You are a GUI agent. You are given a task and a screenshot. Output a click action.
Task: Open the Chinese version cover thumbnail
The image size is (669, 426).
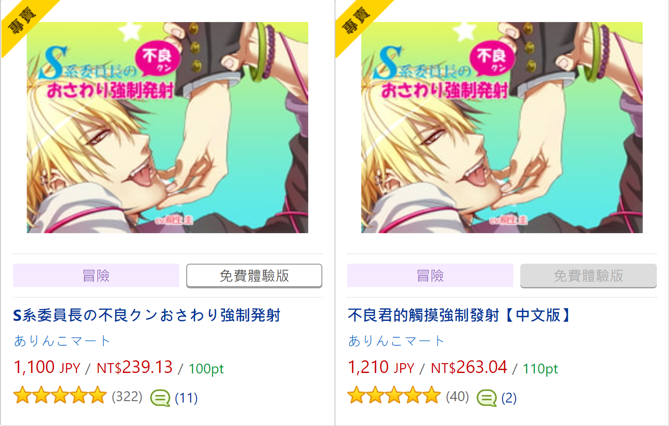(502, 128)
